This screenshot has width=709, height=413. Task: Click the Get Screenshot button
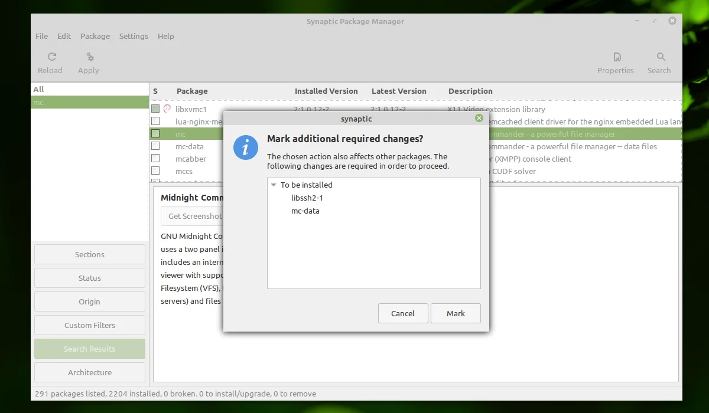pyautogui.click(x=192, y=216)
